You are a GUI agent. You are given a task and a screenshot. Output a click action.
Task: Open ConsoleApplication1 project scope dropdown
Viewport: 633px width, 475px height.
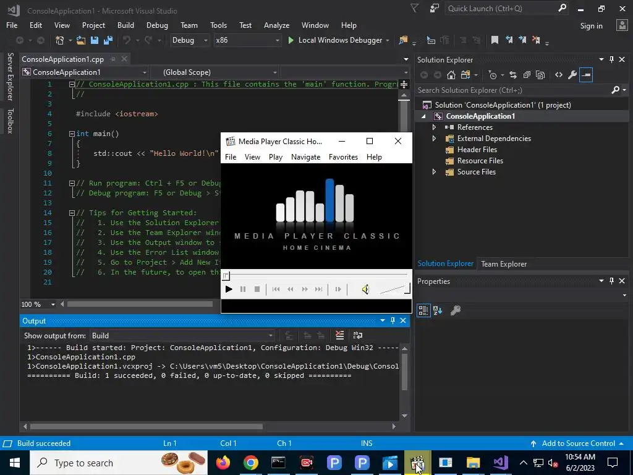tap(85, 72)
